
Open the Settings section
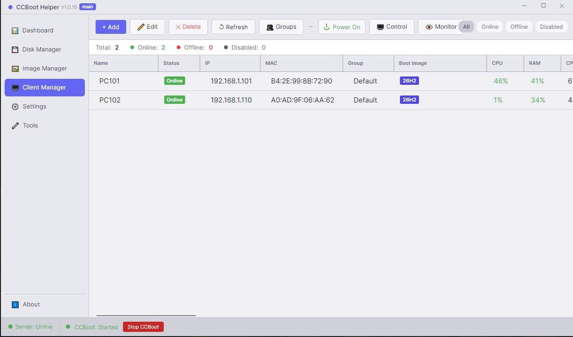[45, 107]
